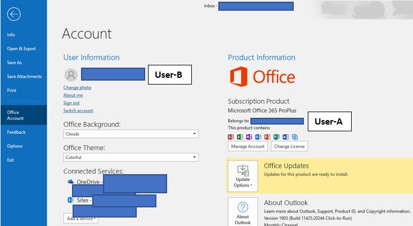The width and height of the screenshot is (413, 226).
Task: Click the Excel app icon under product contents
Action: click(240, 137)
